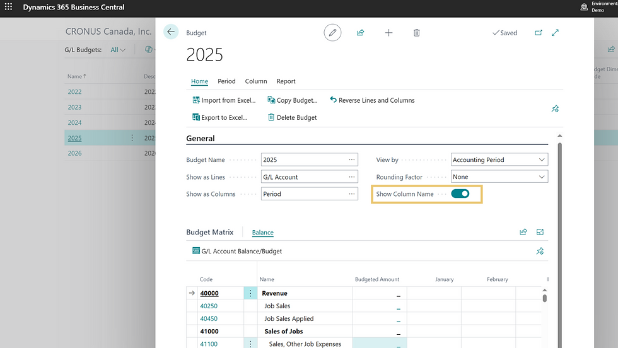This screenshot has height=348, width=618.
Task: Click the February column header
Action: (497, 279)
